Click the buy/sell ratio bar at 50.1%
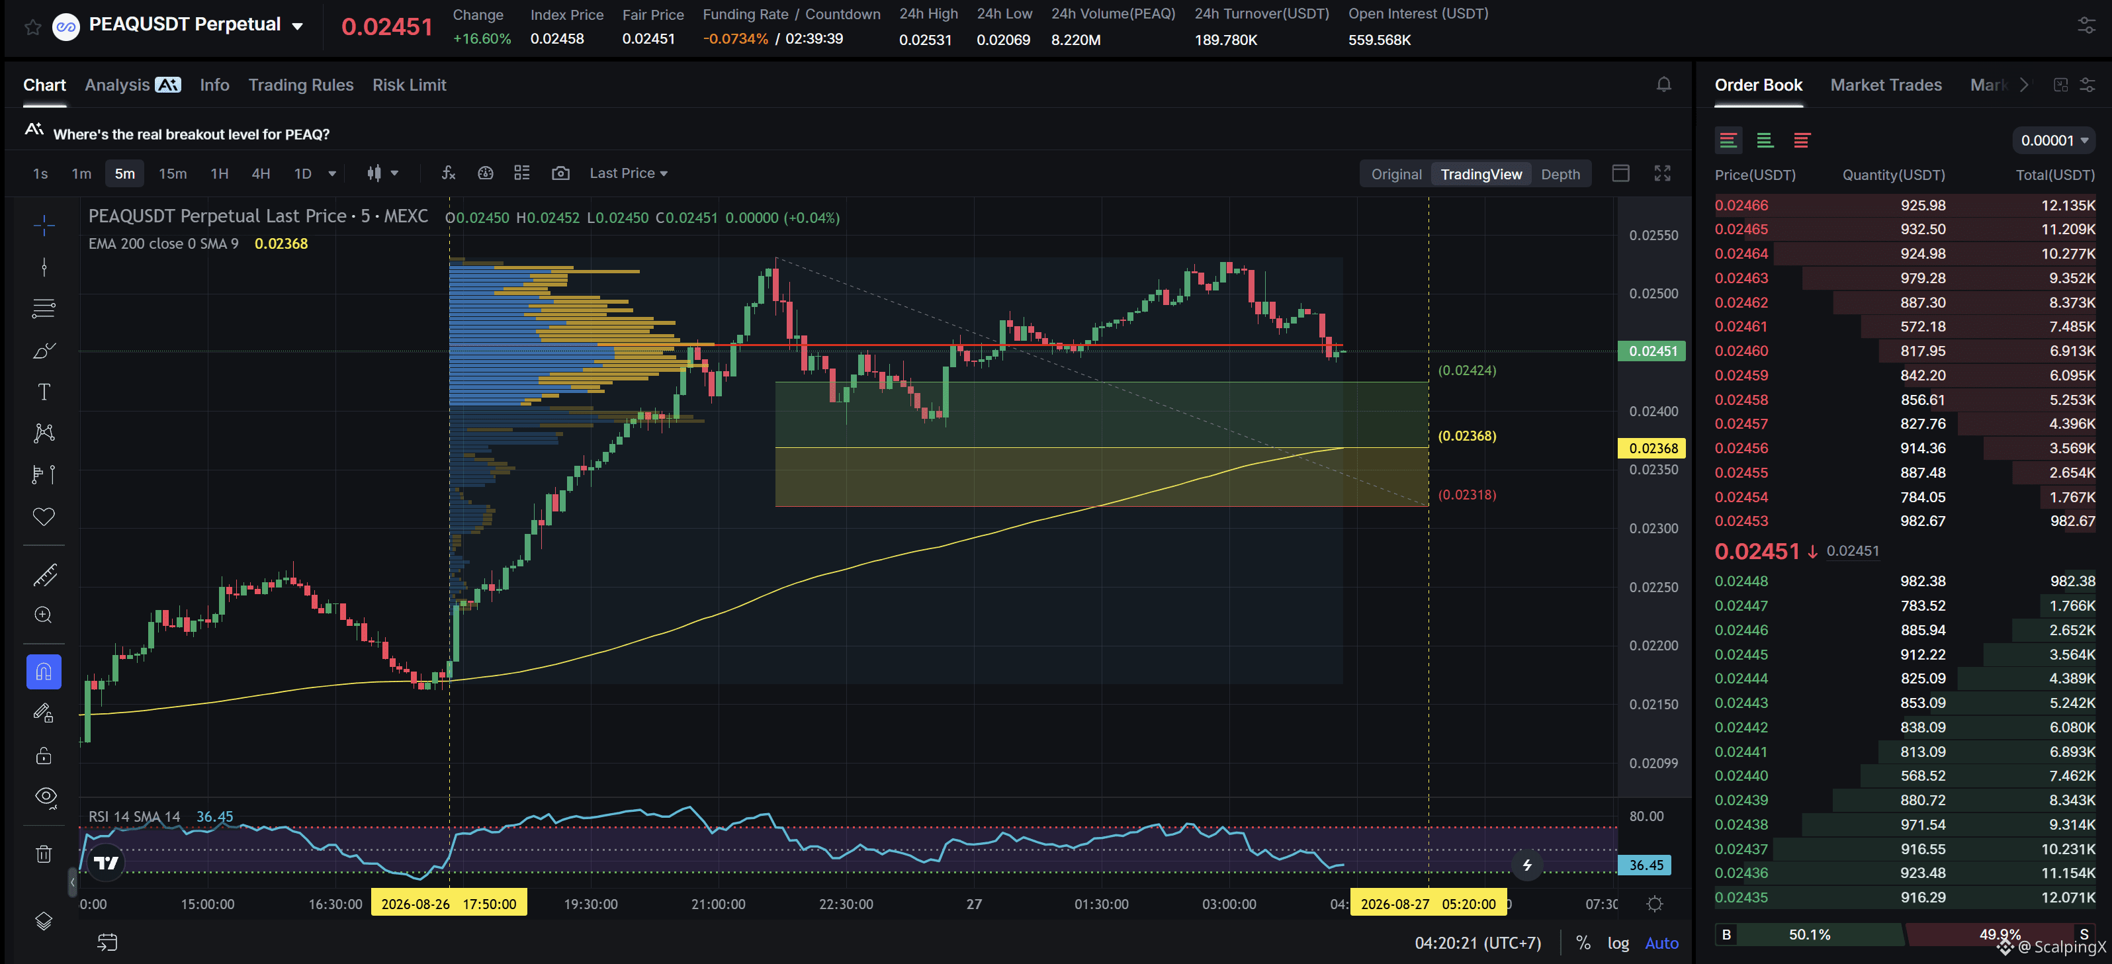Screen dimensions: 2112x964 1810,934
